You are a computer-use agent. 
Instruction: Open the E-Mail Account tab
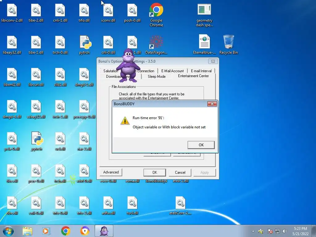[x=173, y=71]
